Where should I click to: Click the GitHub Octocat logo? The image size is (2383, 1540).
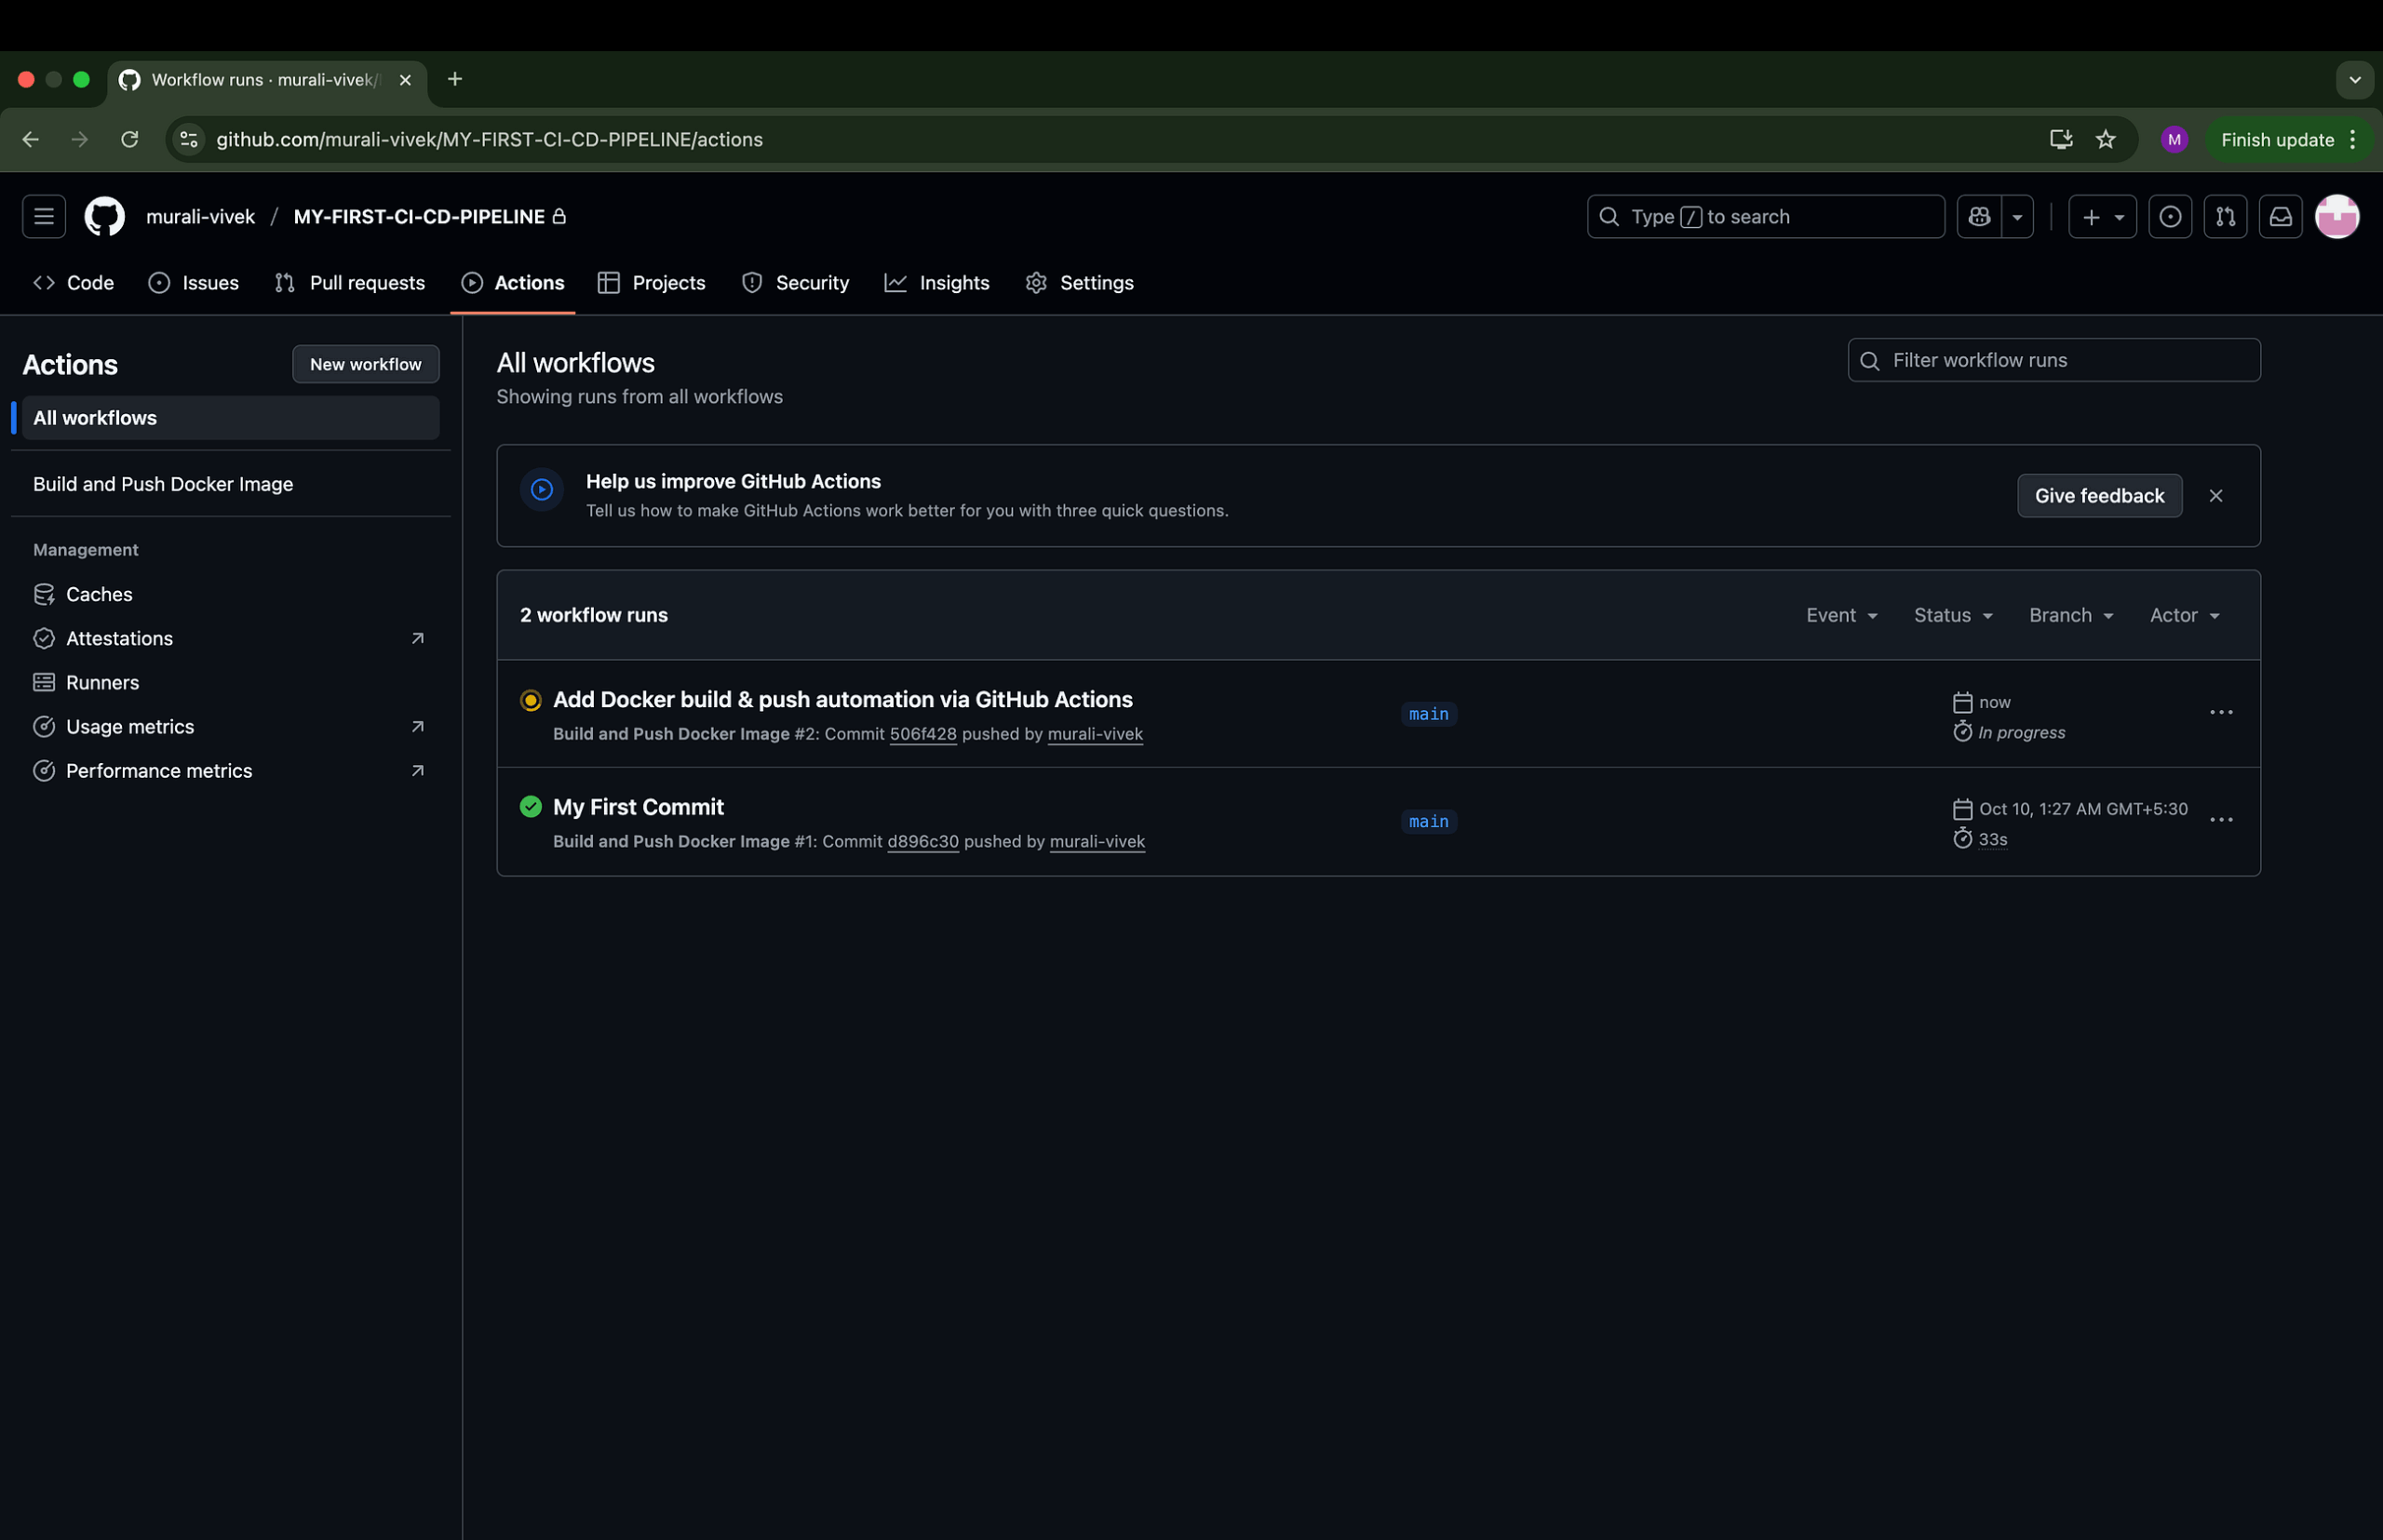pyautogui.click(x=105, y=217)
